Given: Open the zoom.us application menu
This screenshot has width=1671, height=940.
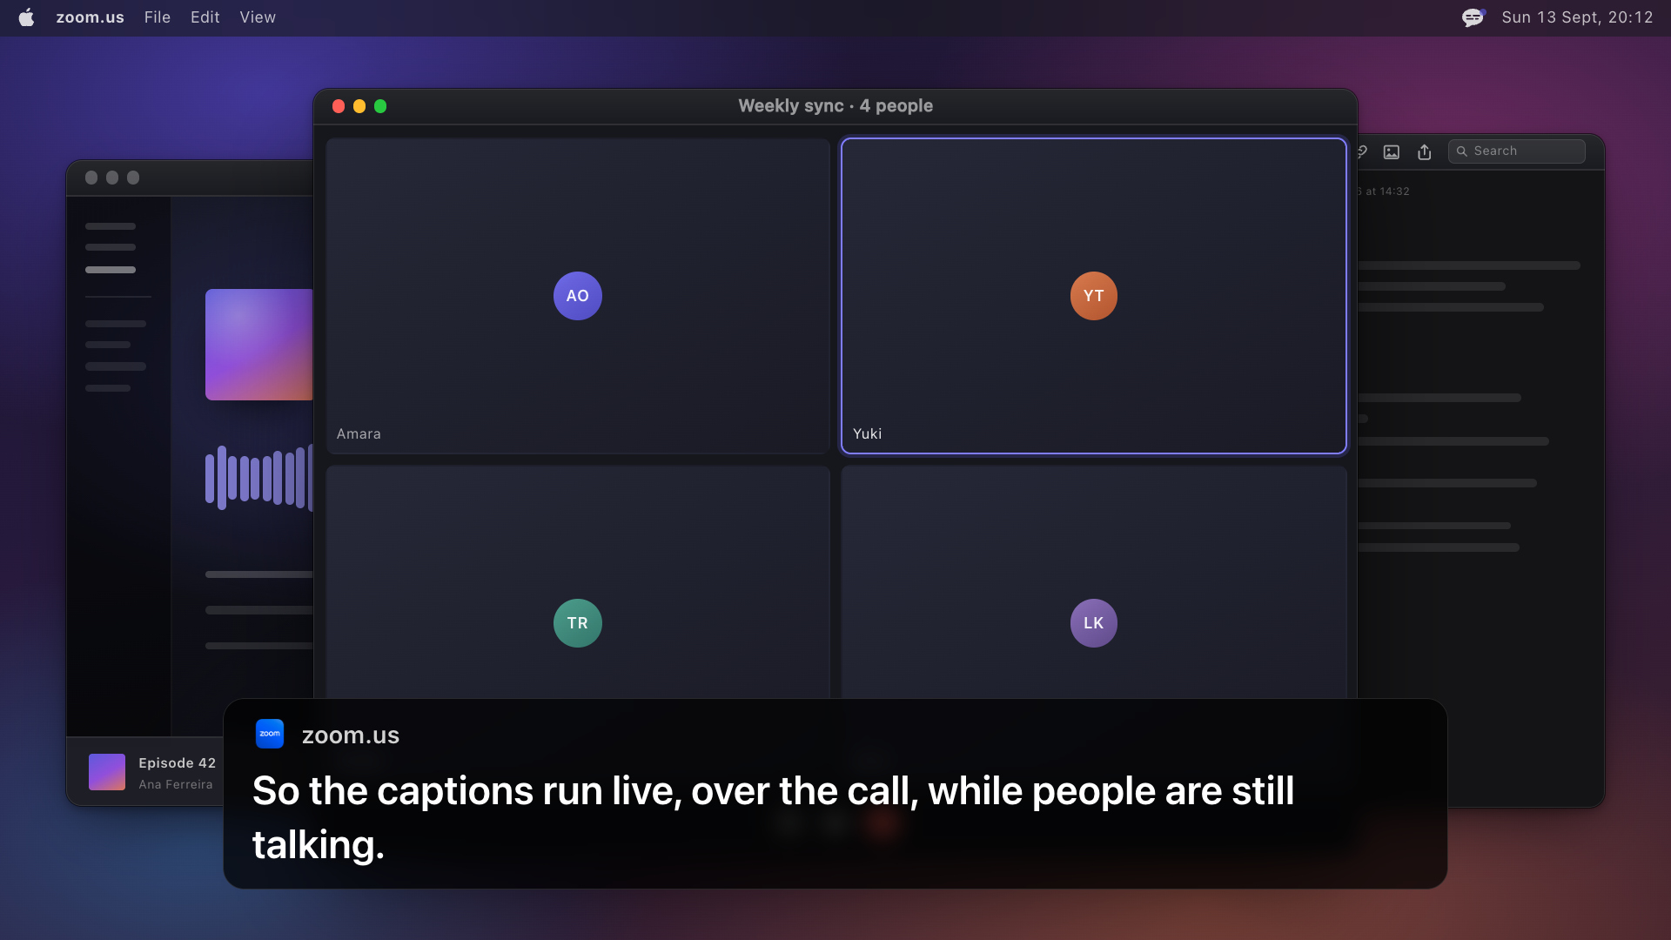Looking at the screenshot, I should (x=91, y=17).
